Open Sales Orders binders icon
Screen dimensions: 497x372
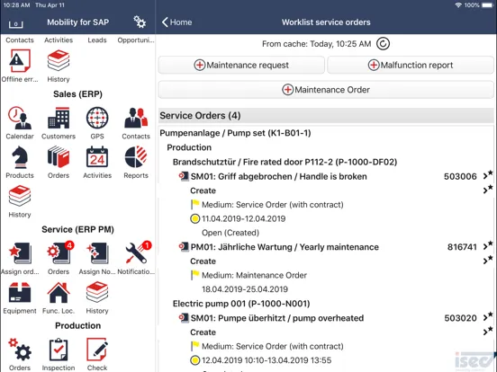59,157
